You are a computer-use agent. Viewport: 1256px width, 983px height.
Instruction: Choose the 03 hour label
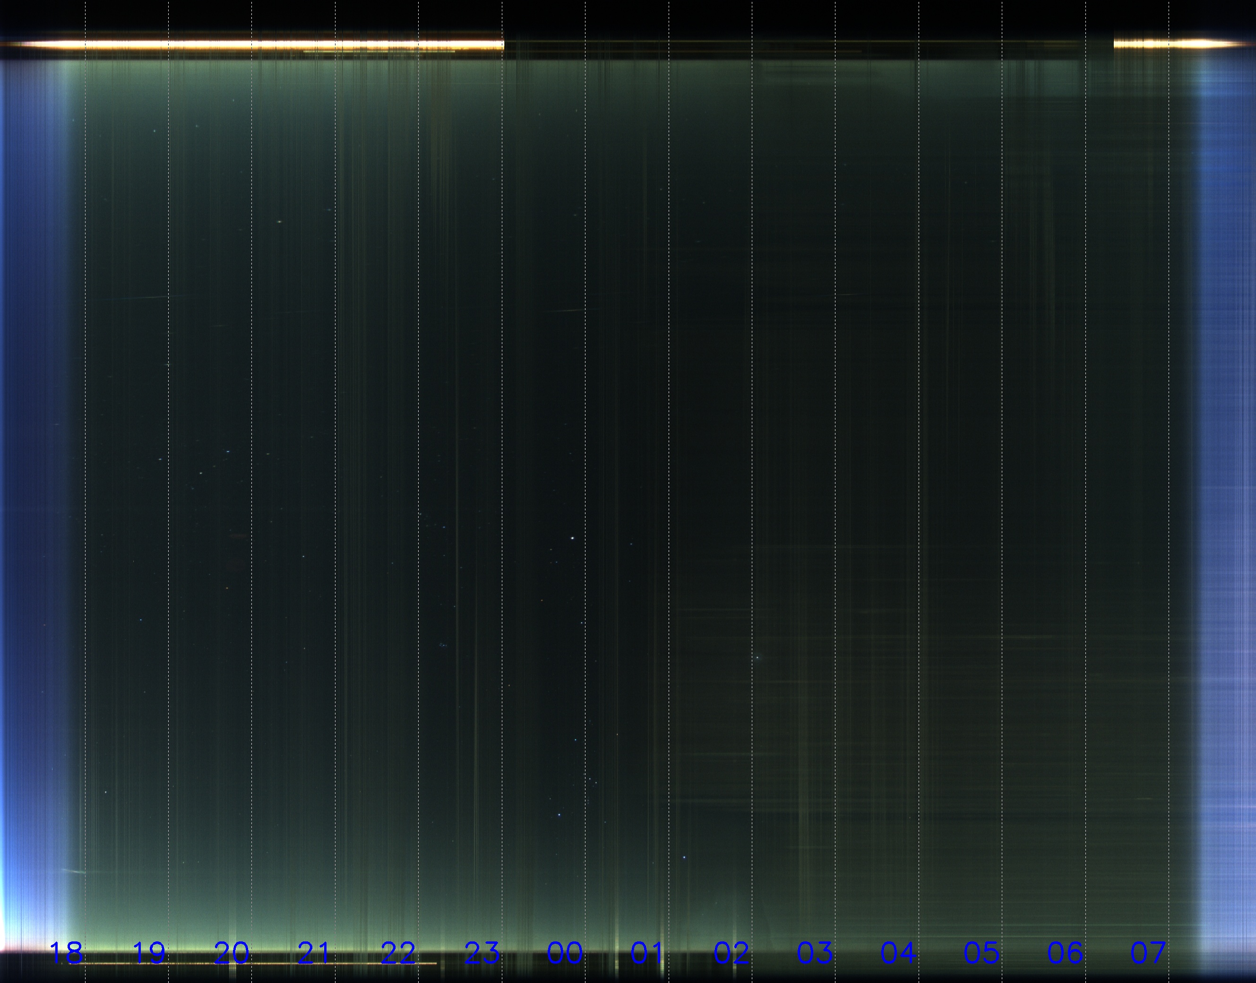[x=814, y=952]
